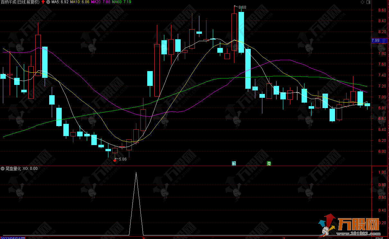Click the 8.68 high price label

242,7
